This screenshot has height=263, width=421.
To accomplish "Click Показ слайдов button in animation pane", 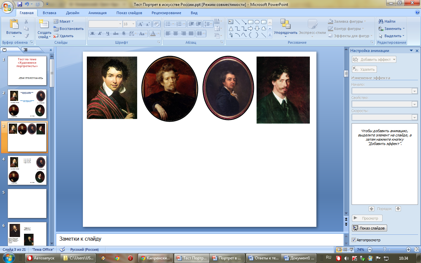I will 369,228.
